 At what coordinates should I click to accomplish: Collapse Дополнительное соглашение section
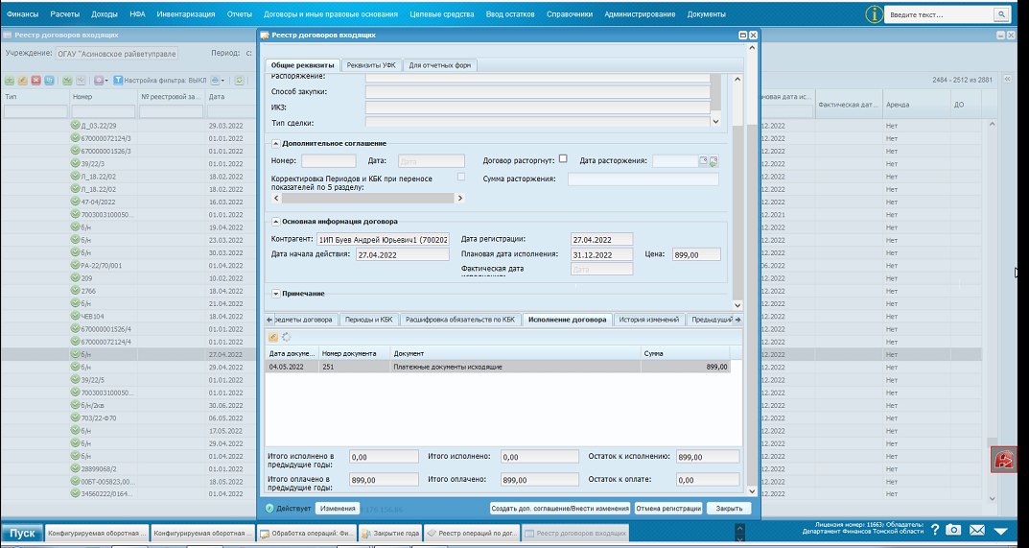point(275,143)
